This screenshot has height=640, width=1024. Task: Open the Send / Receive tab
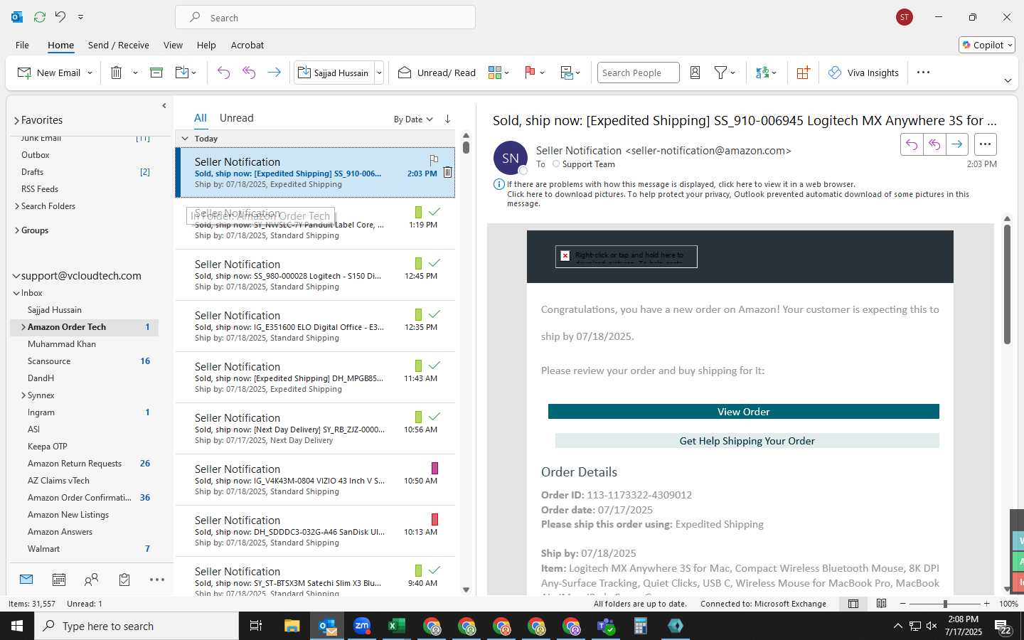119,45
